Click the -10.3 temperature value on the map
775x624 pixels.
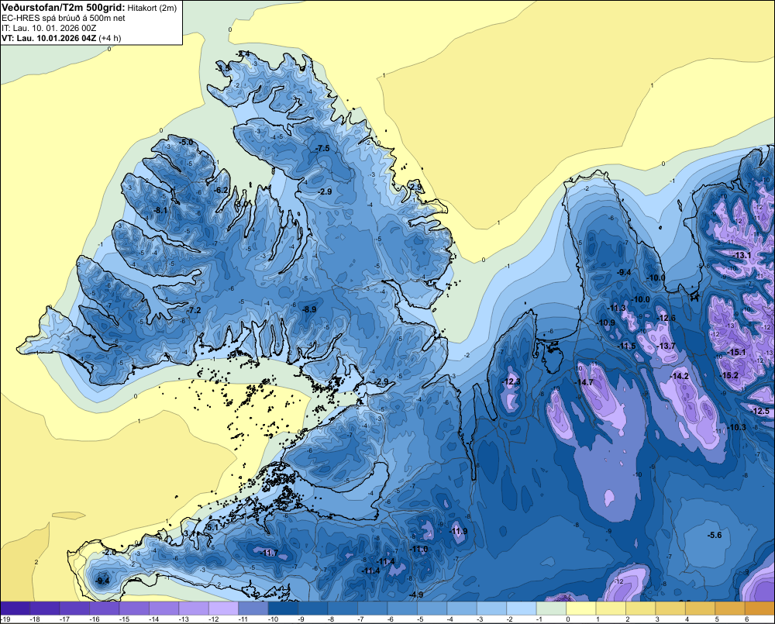coord(736,427)
